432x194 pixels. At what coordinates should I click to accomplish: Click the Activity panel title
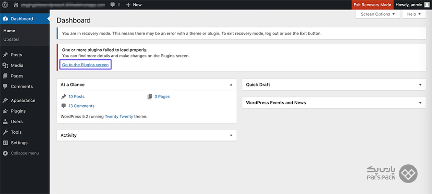point(69,136)
